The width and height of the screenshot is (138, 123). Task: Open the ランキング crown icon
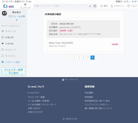[25, 4]
